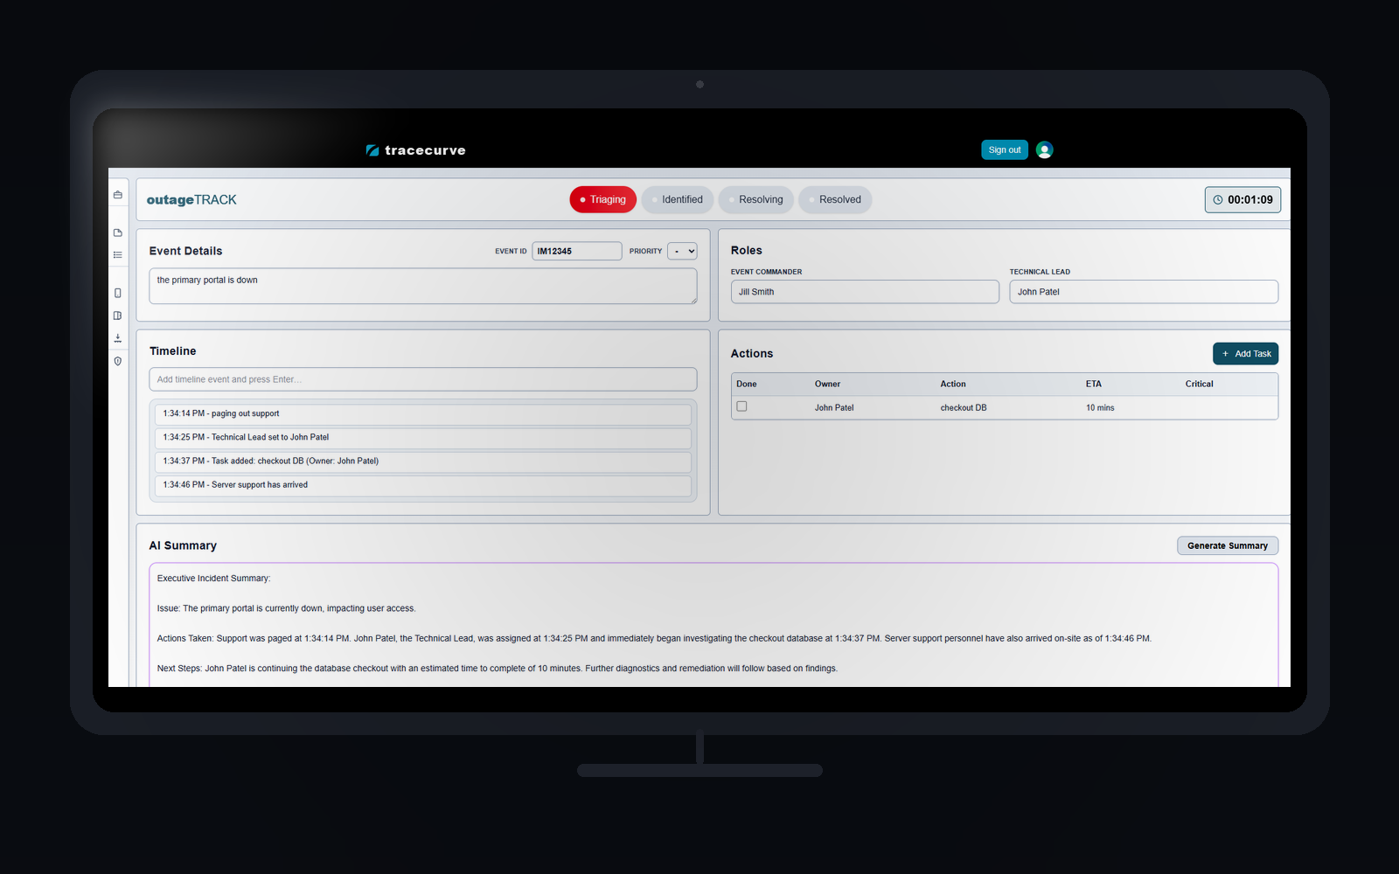Click the event description text area
This screenshot has width=1399, height=874.
tap(423, 286)
